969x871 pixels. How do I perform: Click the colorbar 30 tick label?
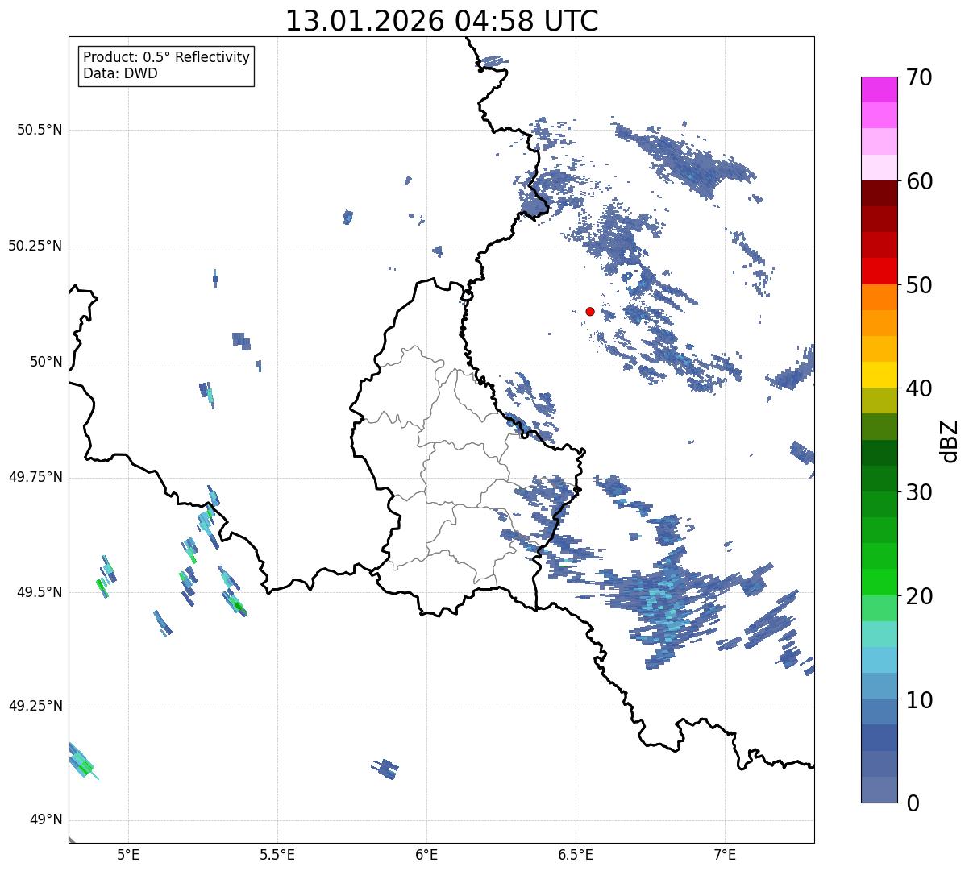click(919, 492)
